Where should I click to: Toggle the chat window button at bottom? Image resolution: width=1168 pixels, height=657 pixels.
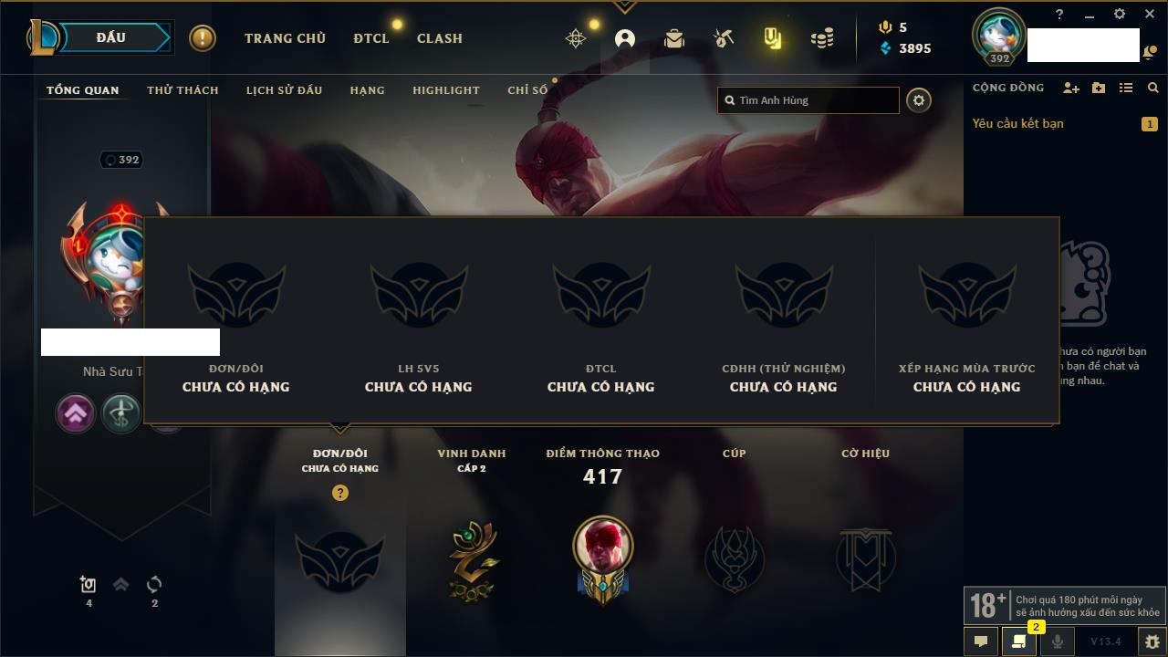pyautogui.click(x=981, y=641)
